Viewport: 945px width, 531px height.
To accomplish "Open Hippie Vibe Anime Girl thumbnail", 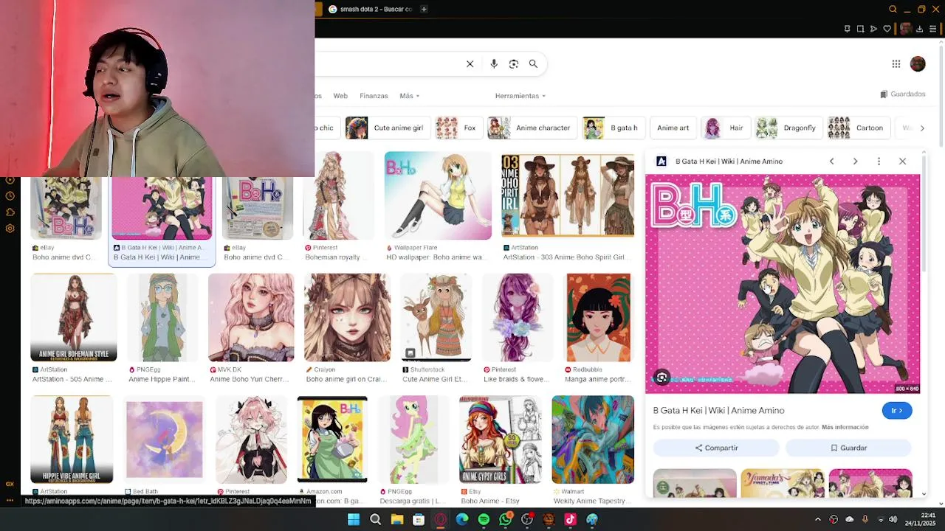I will tap(72, 440).
